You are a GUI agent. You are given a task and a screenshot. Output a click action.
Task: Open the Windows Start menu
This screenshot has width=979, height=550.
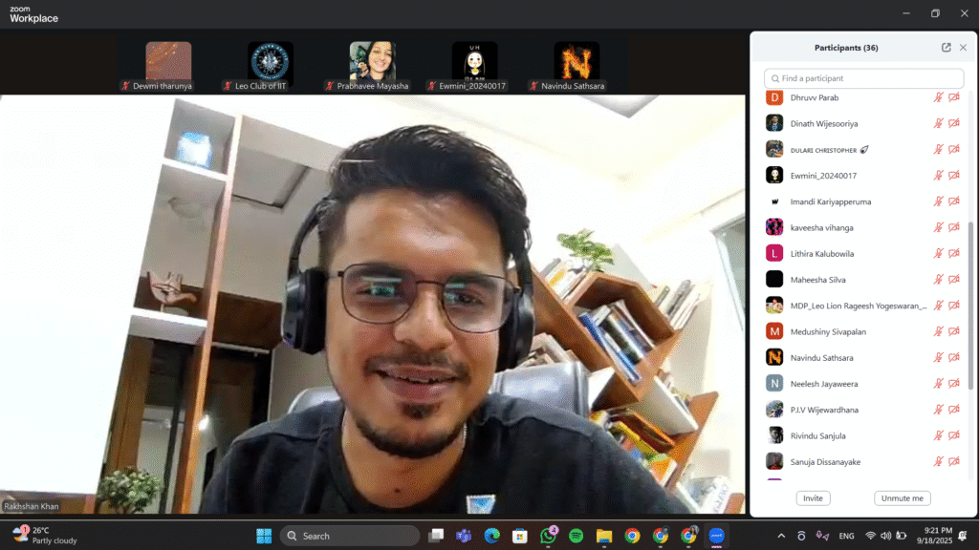263,536
